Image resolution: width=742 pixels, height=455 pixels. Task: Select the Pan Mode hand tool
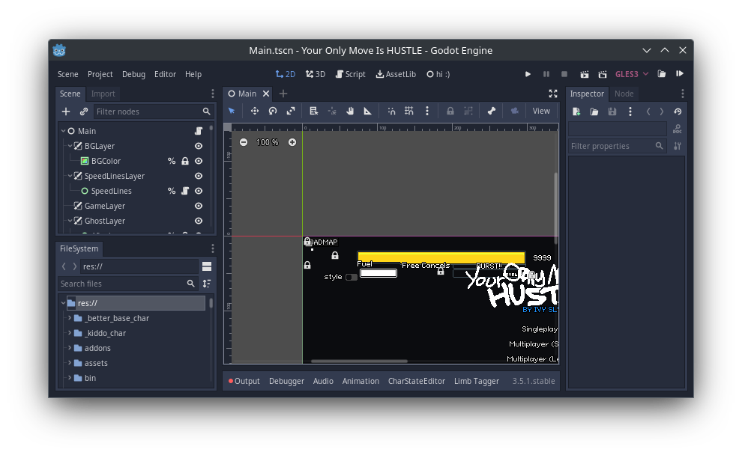[x=350, y=111]
